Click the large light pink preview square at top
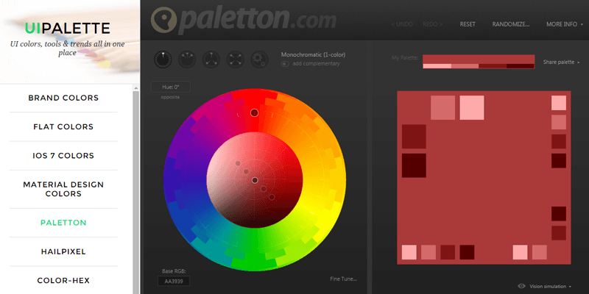589x294 pixels. coord(472,107)
